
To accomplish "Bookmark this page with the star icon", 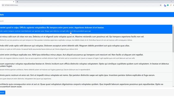I will tap(160, 5).
